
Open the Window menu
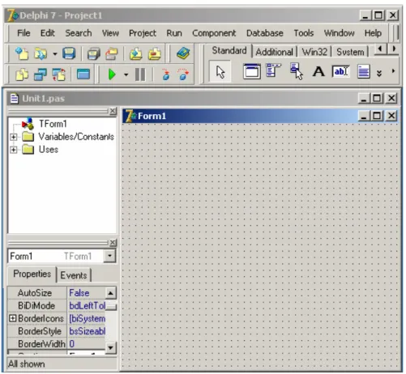[x=340, y=33]
